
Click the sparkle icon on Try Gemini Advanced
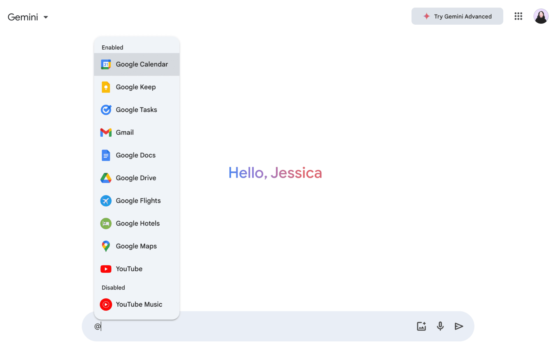[x=426, y=16]
